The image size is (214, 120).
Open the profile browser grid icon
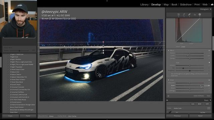209,108
